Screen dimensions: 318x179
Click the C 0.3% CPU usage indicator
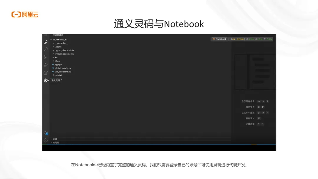250,39
